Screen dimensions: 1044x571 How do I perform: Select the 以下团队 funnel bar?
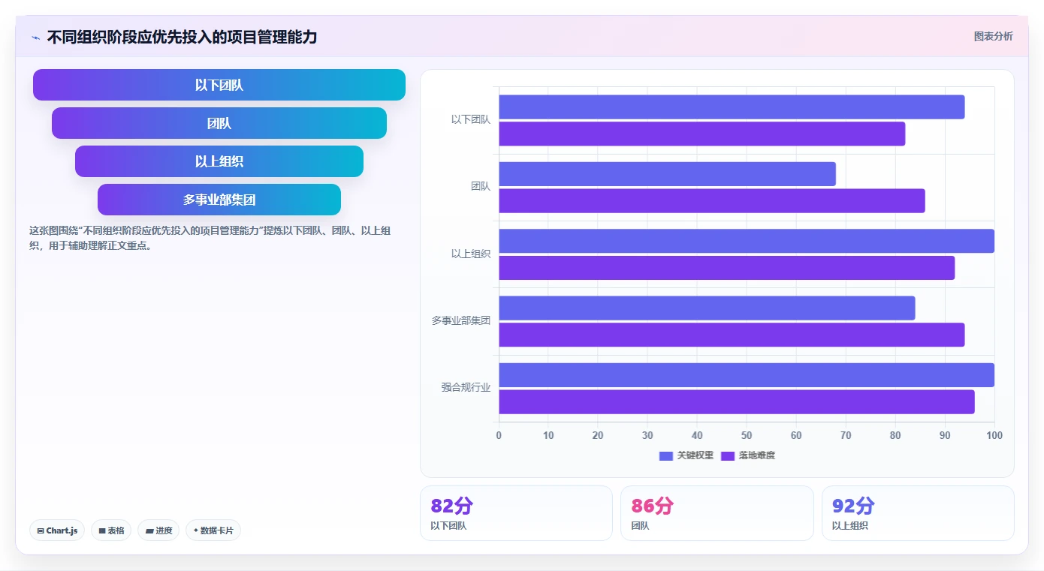pos(219,85)
